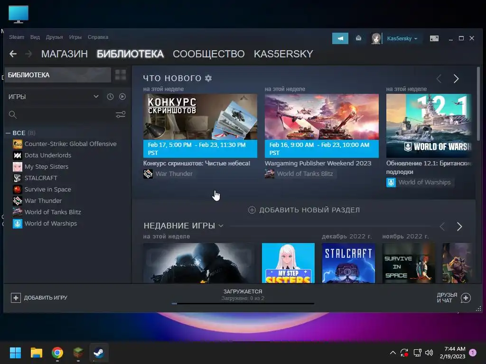Click the download progress bar

243,304
